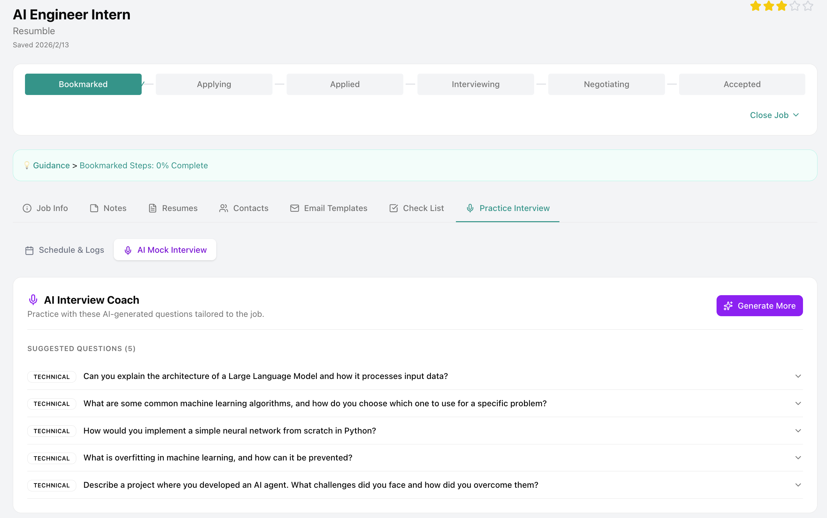Expand the Large Language Model architecture question
The height and width of the screenshot is (518, 827).
798,376
